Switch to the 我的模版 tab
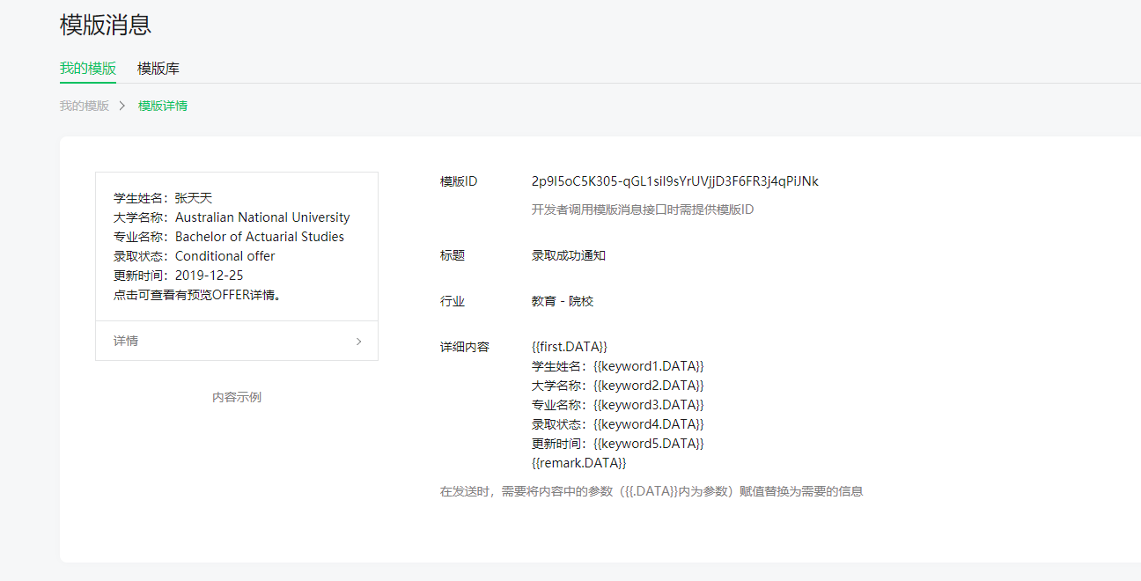This screenshot has width=1141, height=581. [x=88, y=69]
